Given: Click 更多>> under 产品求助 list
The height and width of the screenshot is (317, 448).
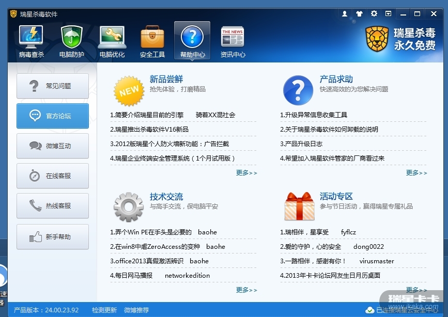Looking at the screenshot, I should click(x=416, y=173).
